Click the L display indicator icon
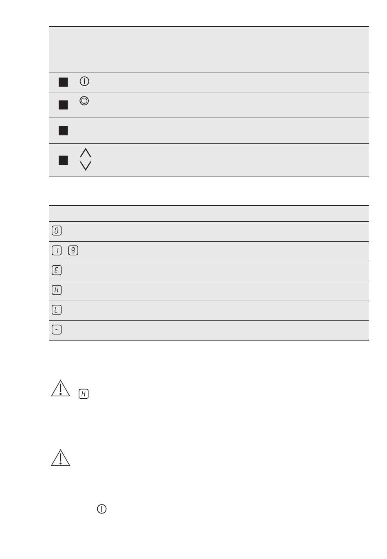This screenshot has width=387, height=559. (x=57, y=310)
